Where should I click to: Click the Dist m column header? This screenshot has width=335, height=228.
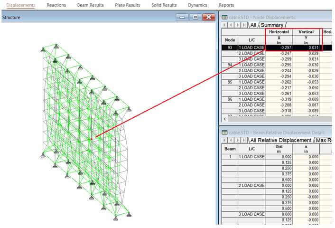[279, 149]
